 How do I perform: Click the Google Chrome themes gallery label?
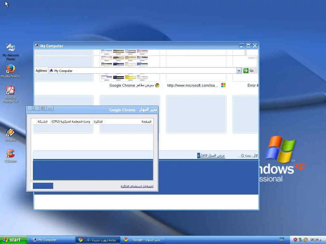[132, 86]
